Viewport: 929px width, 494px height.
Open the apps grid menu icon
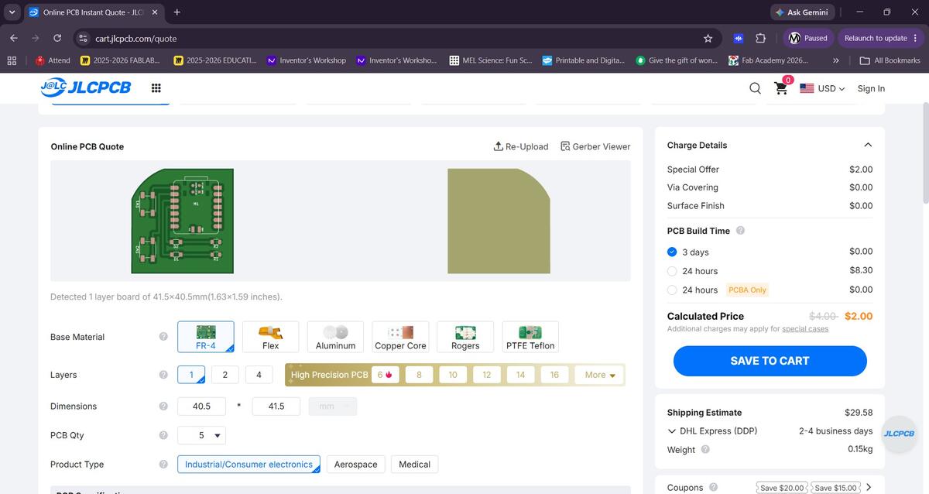click(156, 88)
